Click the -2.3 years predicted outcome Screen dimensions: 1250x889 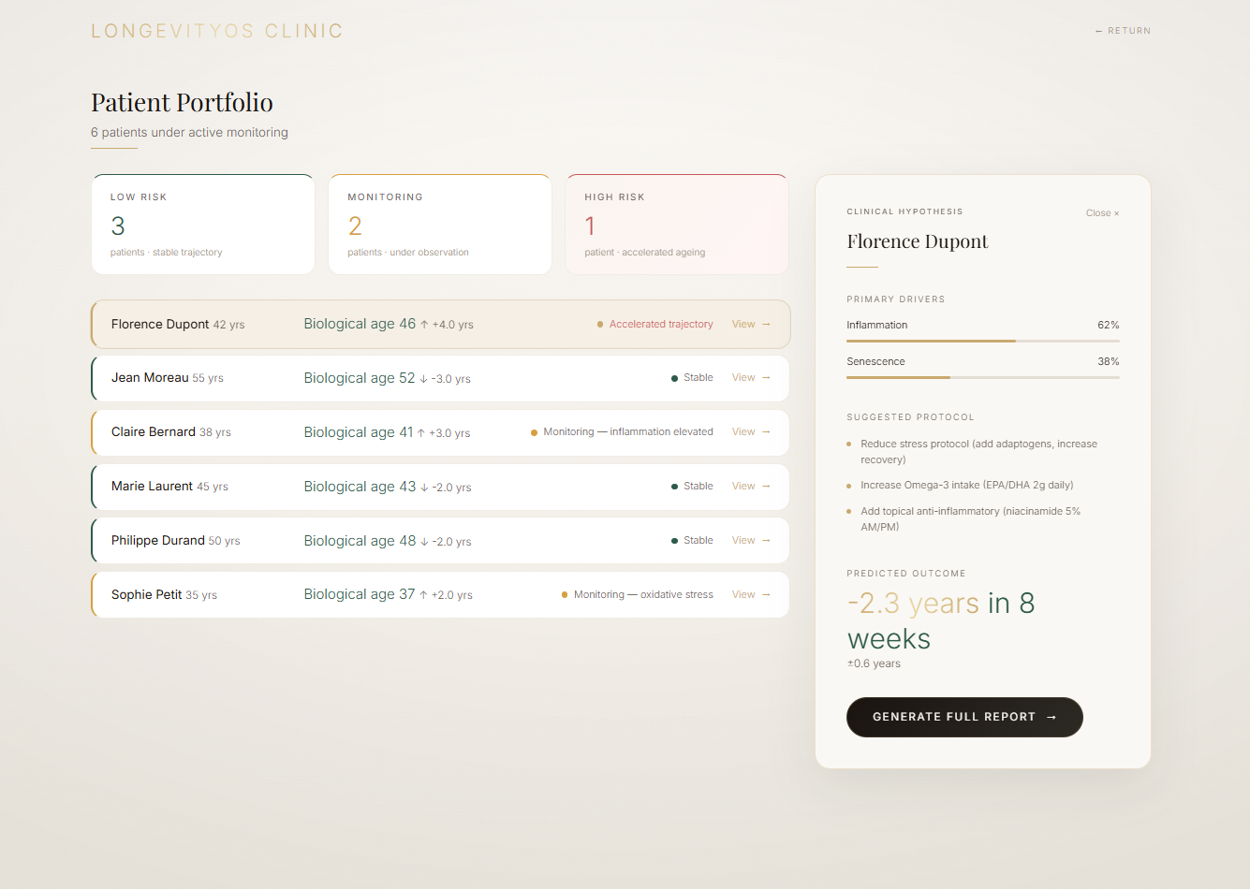(x=913, y=604)
